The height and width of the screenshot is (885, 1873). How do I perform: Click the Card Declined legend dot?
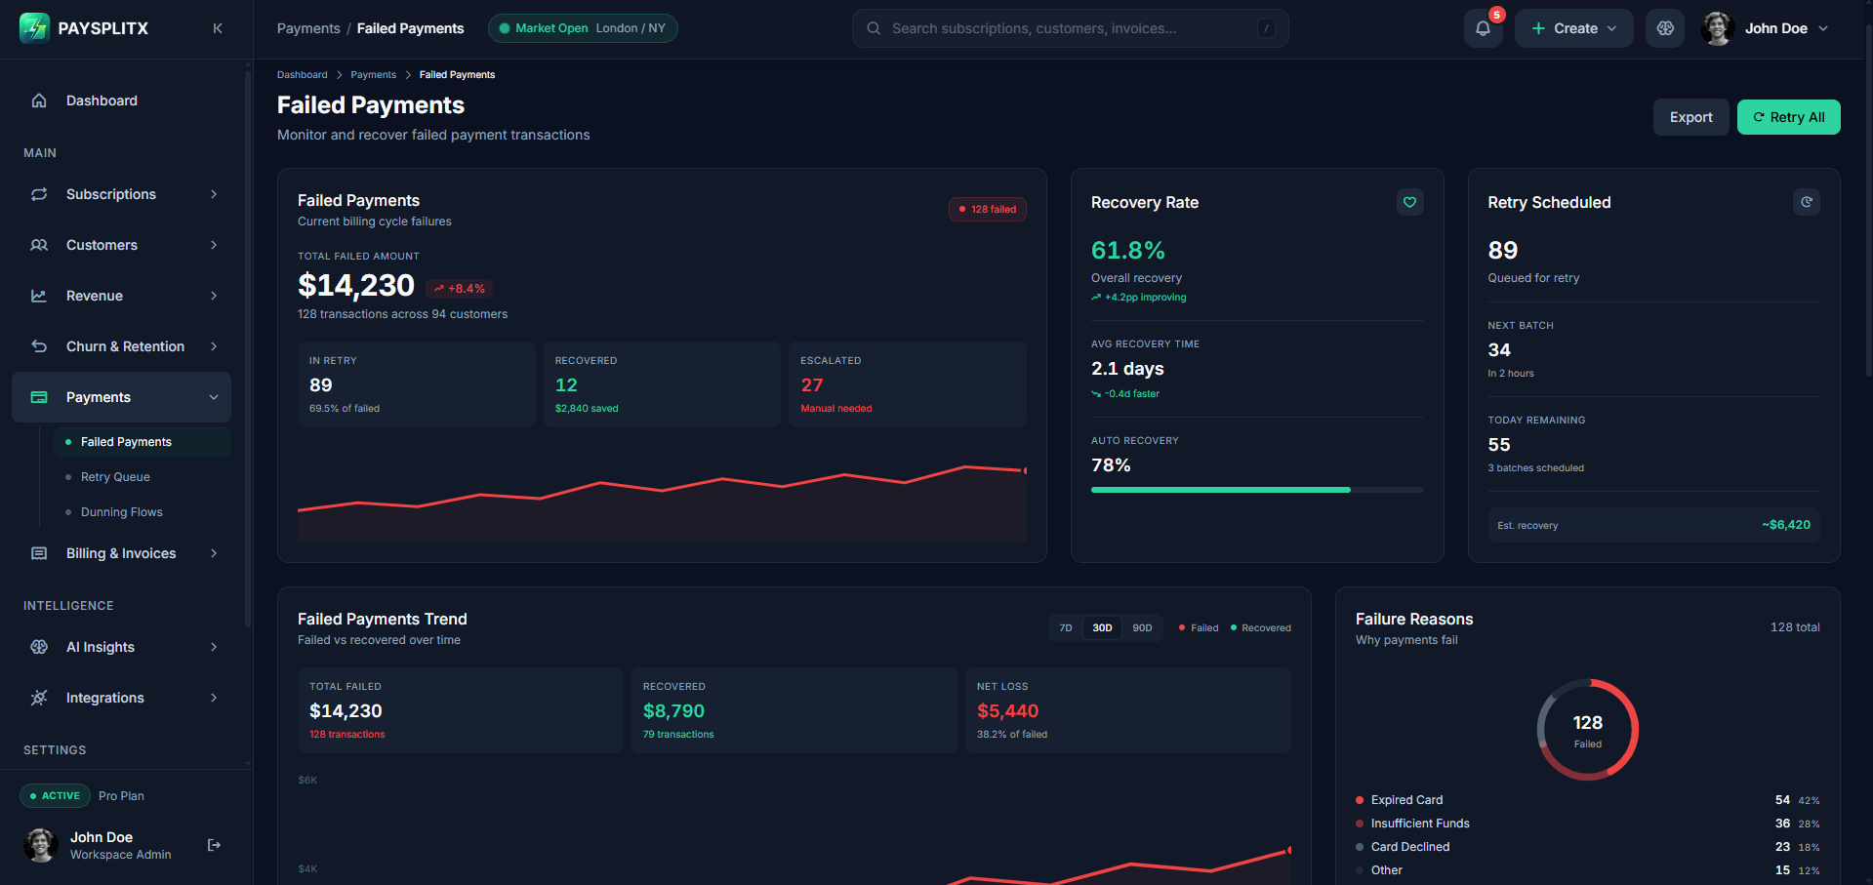1359,847
